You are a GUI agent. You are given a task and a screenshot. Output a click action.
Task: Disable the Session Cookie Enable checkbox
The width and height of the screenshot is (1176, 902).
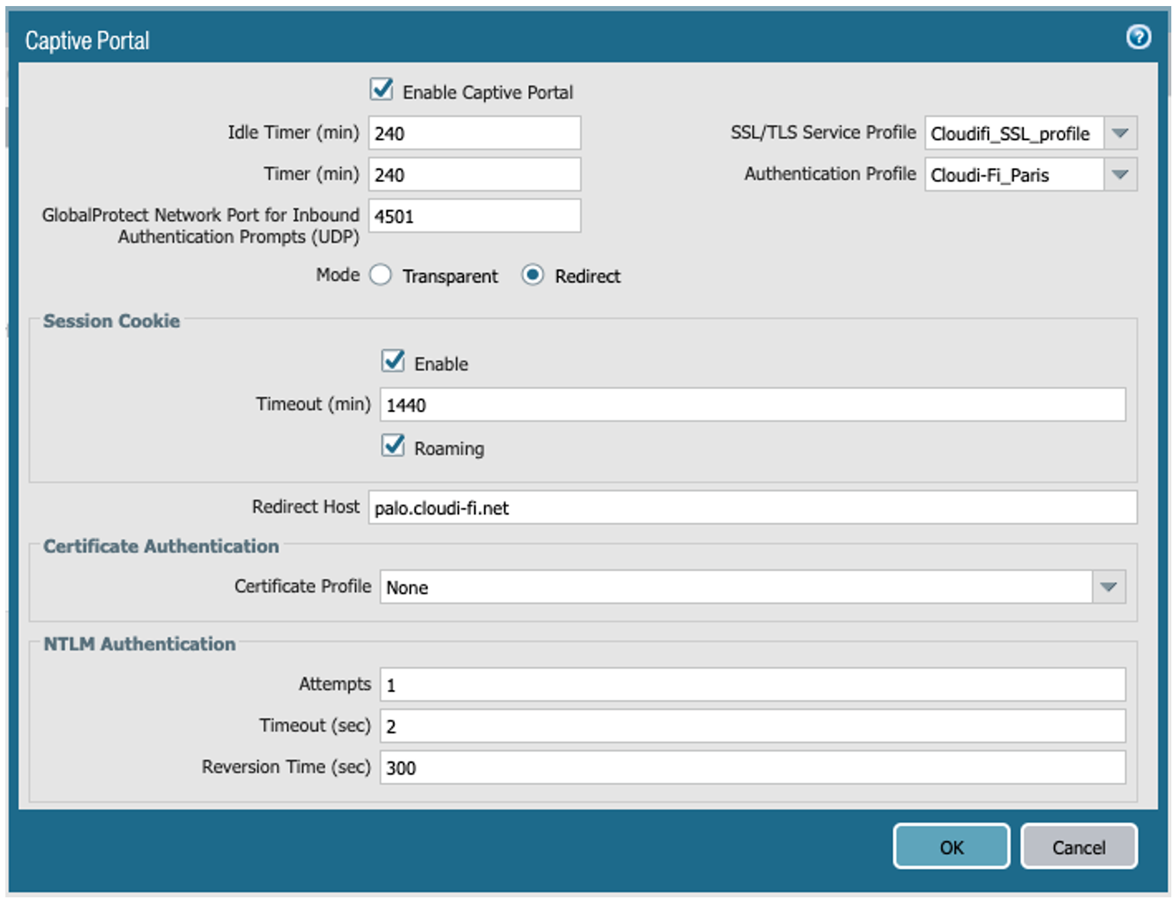tap(394, 362)
